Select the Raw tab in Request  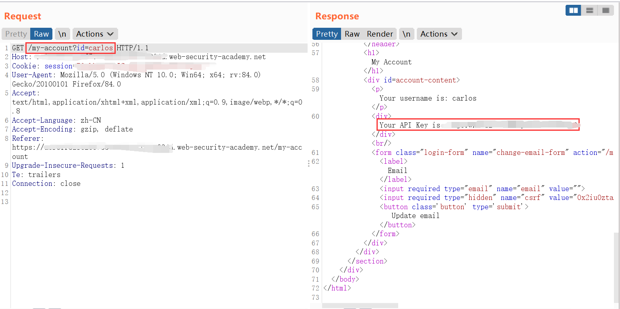pos(41,34)
